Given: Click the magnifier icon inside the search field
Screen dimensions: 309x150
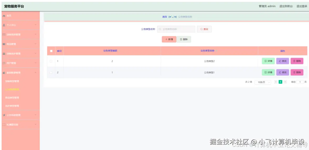Looking at the screenshot, I should click(160, 29).
